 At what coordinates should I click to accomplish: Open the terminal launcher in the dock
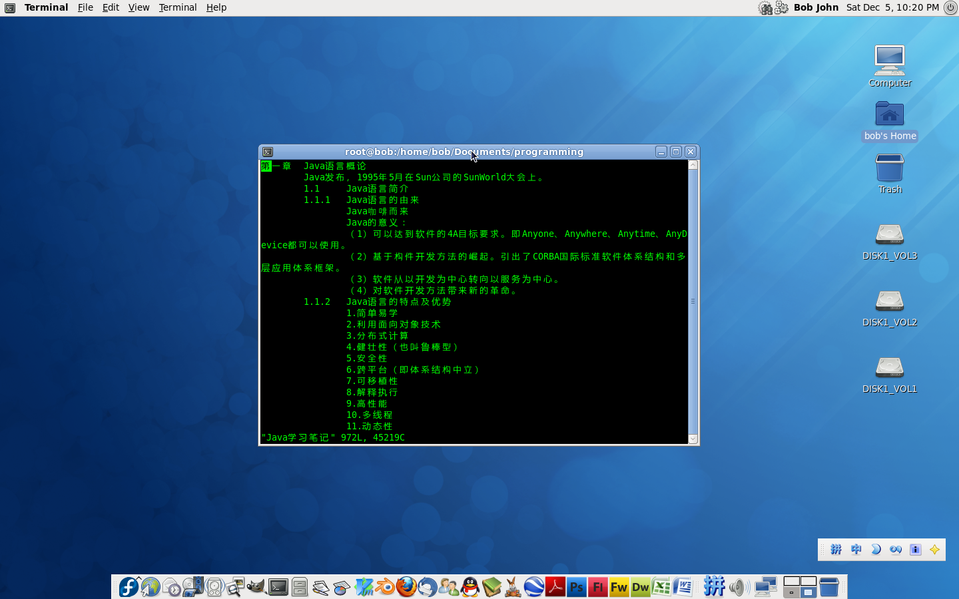pyautogui.click(x=278, y=587)
